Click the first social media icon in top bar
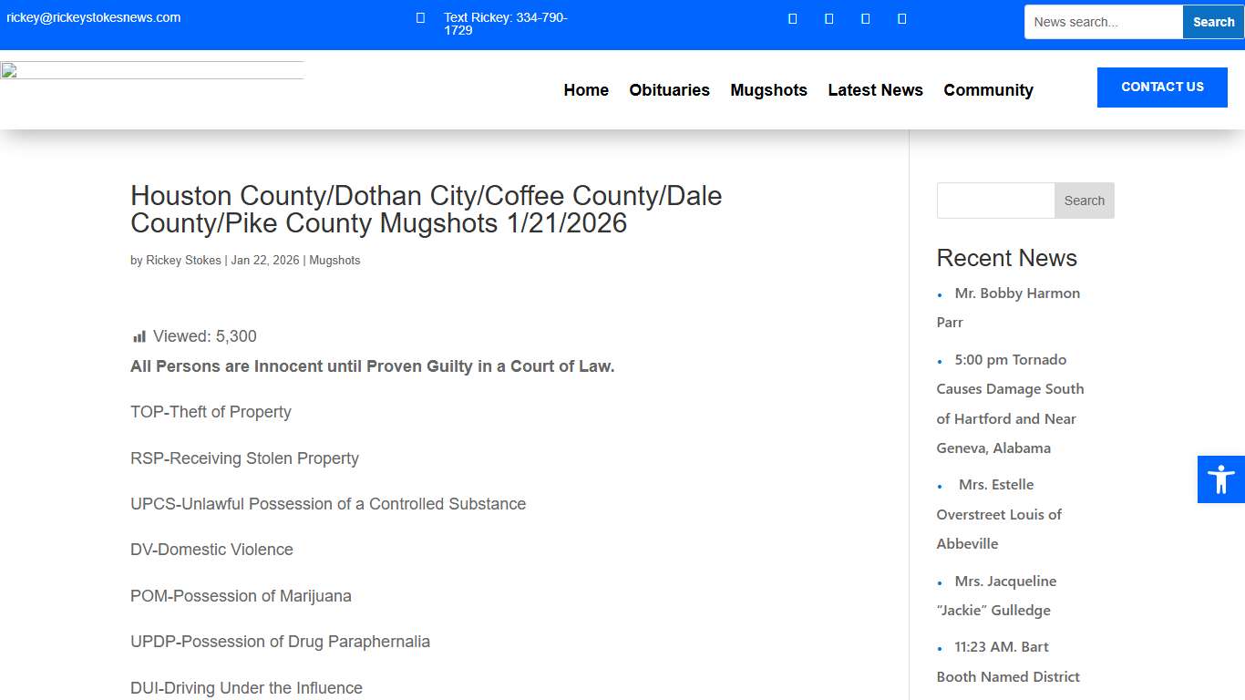Screen dimensions: 1245x700 tap(792, 17)
